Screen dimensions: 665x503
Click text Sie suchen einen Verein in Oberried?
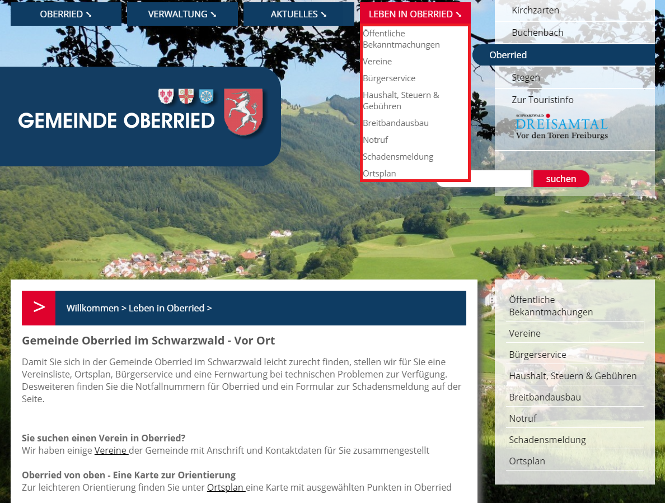click(x=104, y=438)
